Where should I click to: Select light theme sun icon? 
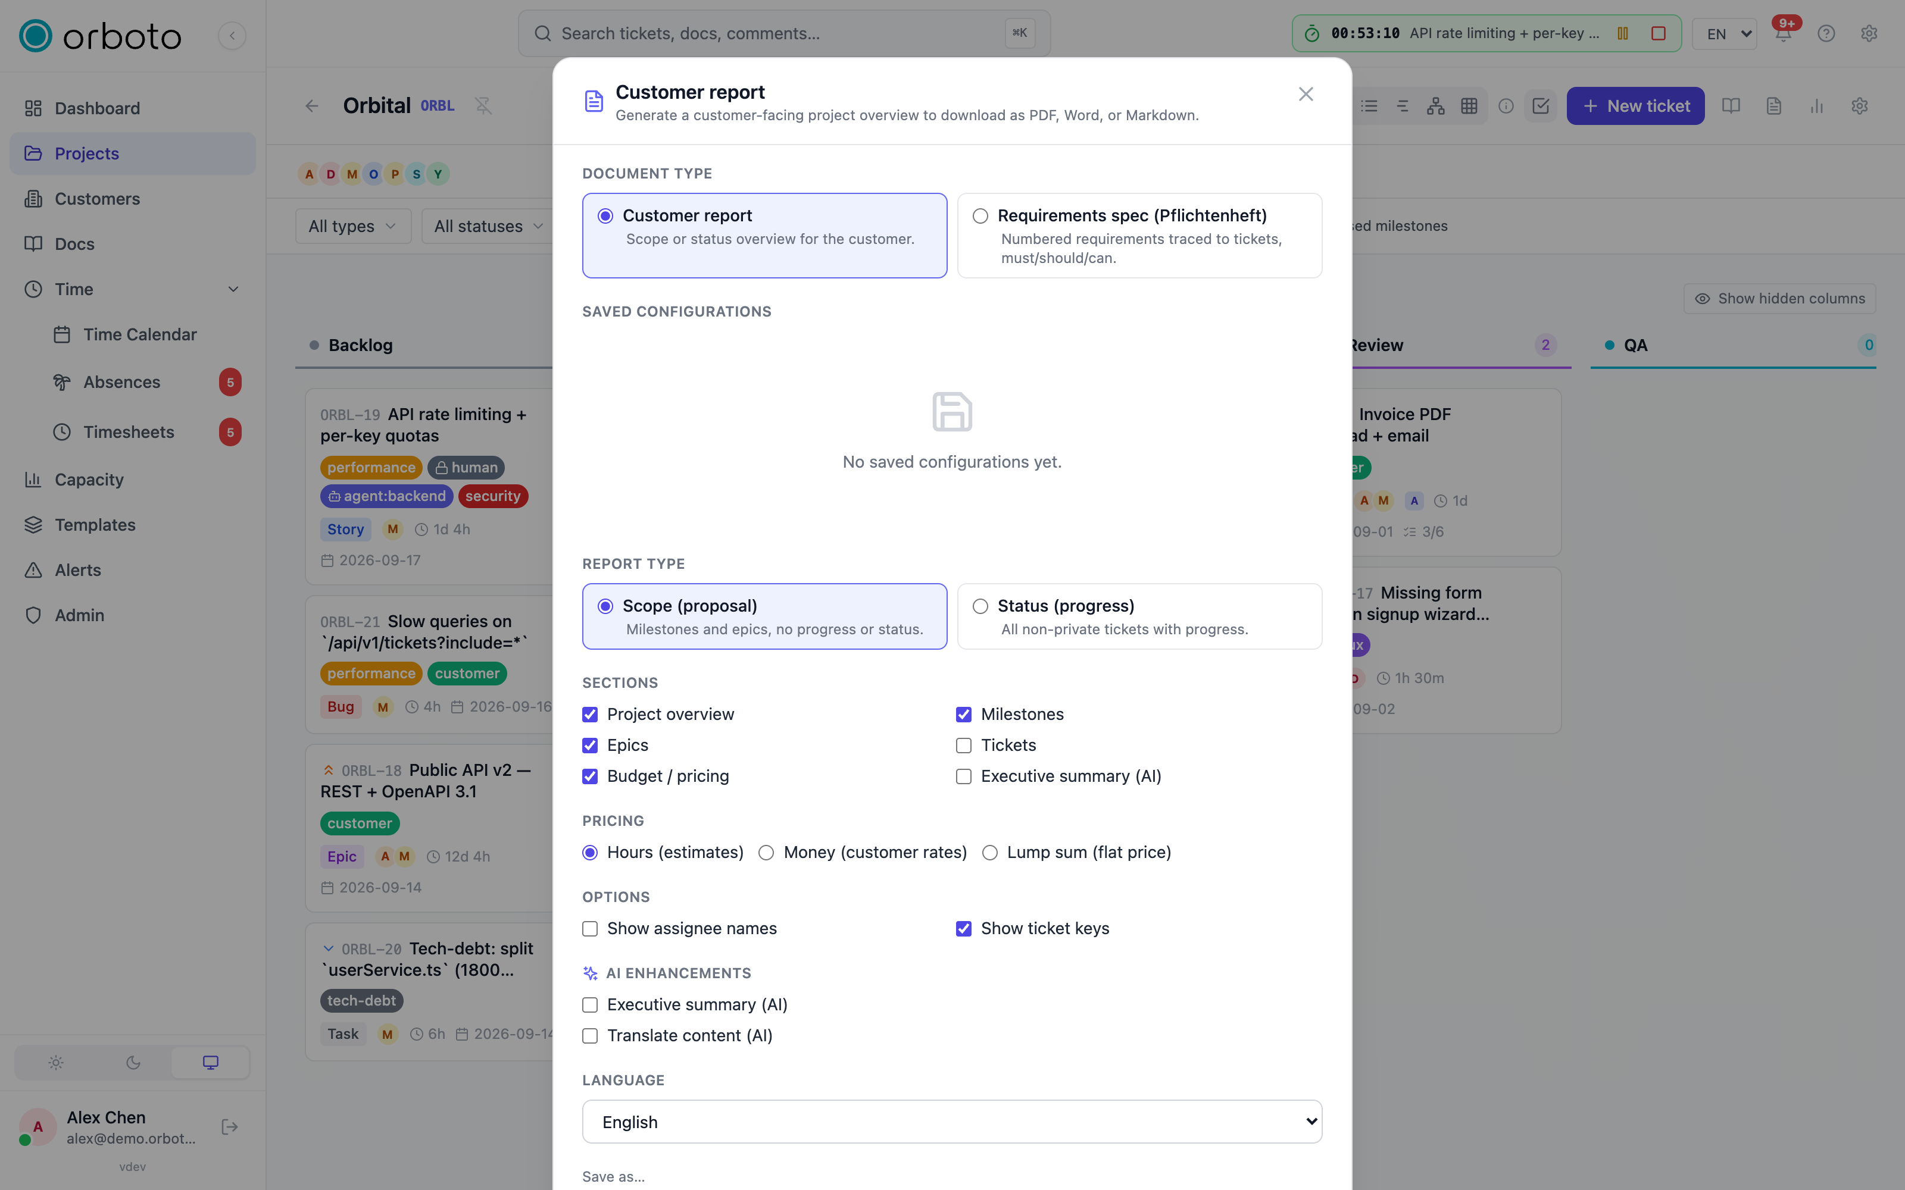[56, 1063]
